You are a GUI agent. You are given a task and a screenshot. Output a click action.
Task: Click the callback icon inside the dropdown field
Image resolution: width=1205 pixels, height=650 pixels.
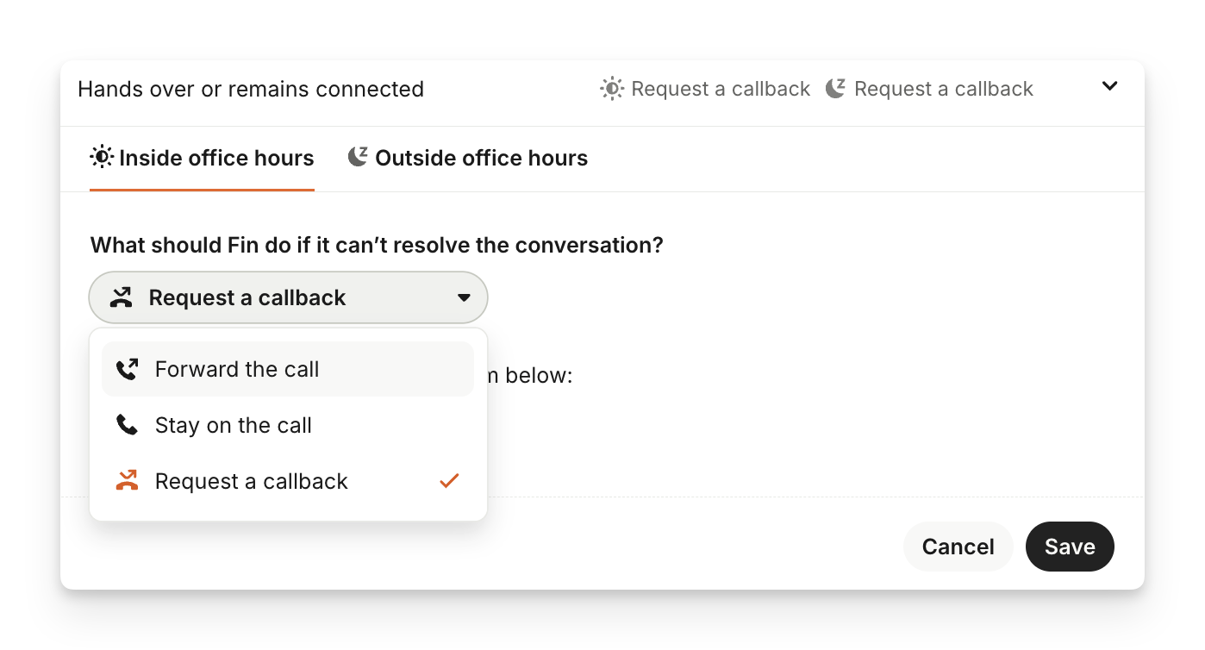tap(122, 298)
